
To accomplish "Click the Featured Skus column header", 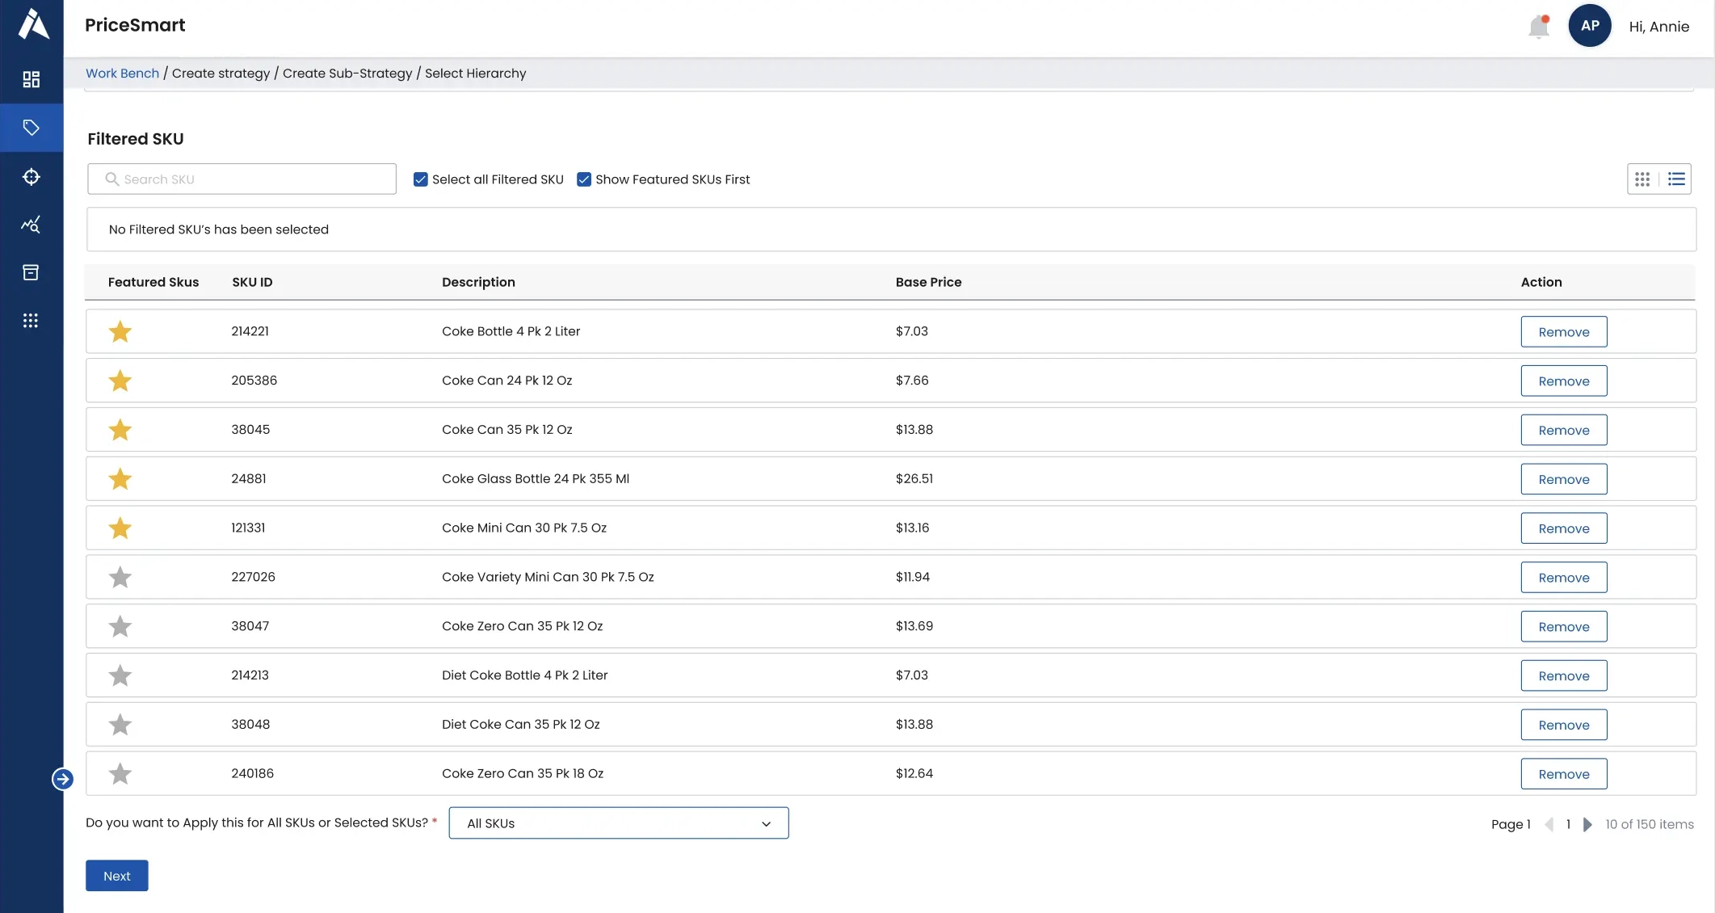I will pyautogui.click(x=153, y=282).
